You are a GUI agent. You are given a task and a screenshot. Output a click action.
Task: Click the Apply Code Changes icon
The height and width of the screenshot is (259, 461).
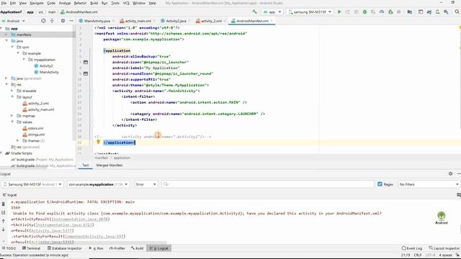(357, 12)
